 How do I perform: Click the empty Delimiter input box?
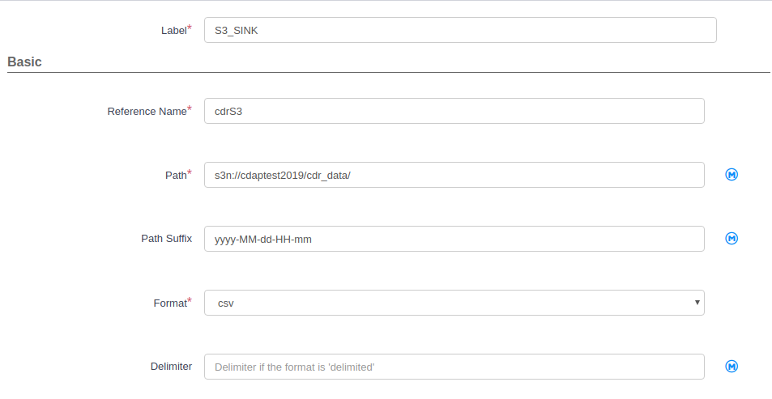[x=454, y=367]
